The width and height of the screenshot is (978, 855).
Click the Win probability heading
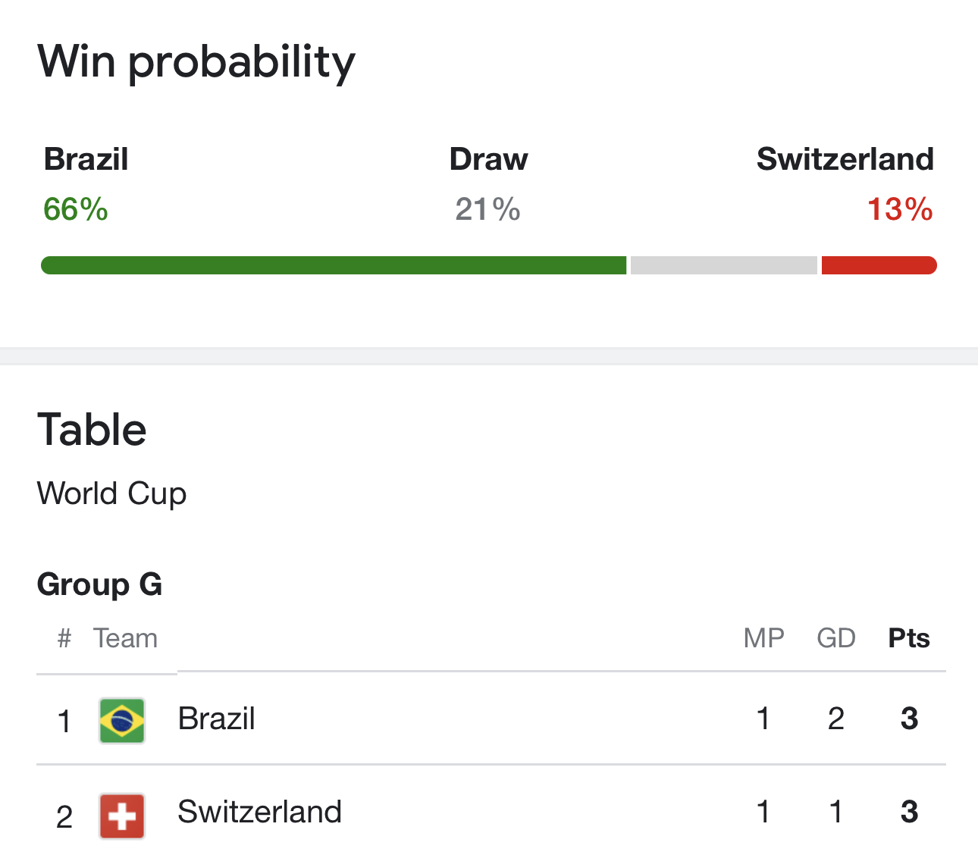[x=196, y=62]
